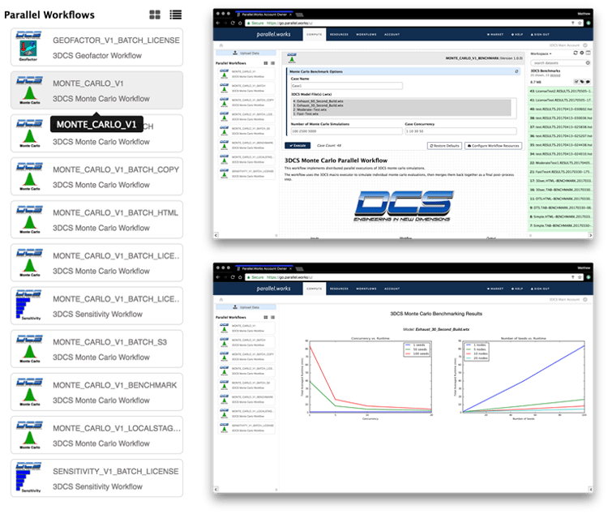Reload page in bottom browser window
The width and height of the screenshot is (608, 514).
click(x=233, y=277)
